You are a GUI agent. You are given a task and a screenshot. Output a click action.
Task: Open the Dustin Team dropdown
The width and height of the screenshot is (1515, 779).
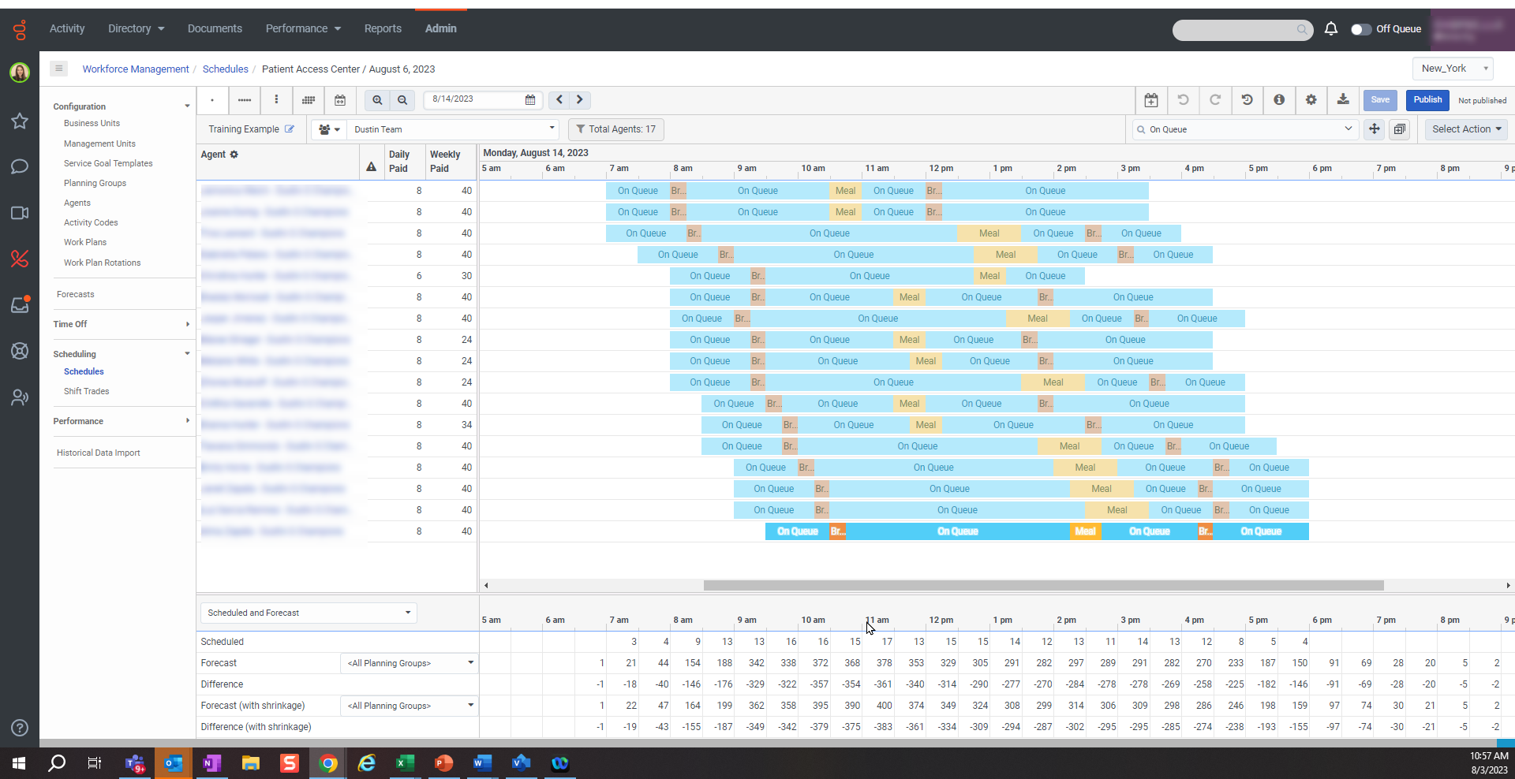pos(453,129)
